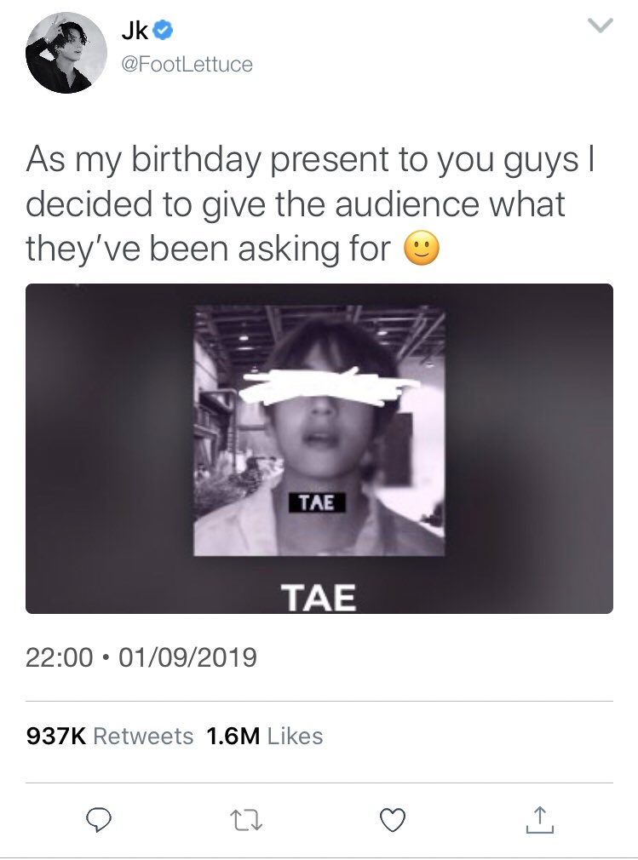Image resolution: width=638 pixels, height=860 pixels.
Task: Click the 01/09/2019 date
Action: point(187,657)
